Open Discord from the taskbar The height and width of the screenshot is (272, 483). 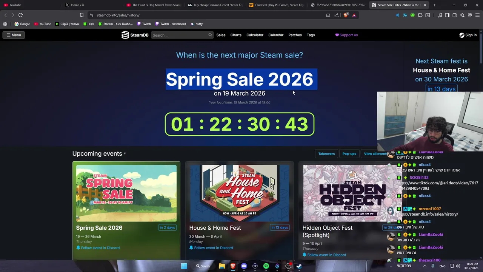(244, 266)
